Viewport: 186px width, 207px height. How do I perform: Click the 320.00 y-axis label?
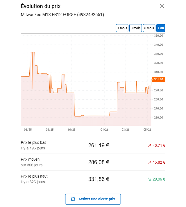(159, 63)
